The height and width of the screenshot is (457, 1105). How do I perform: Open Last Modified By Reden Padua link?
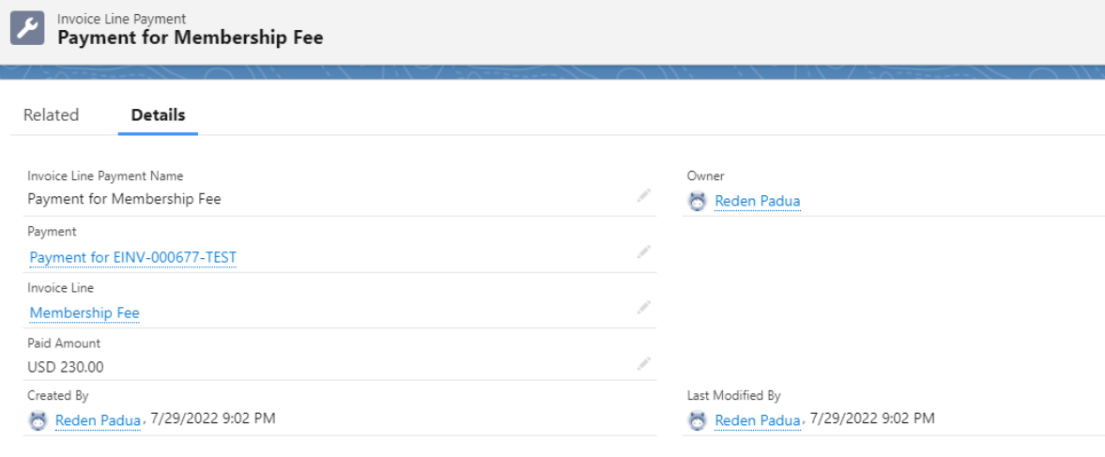[758, 420]
